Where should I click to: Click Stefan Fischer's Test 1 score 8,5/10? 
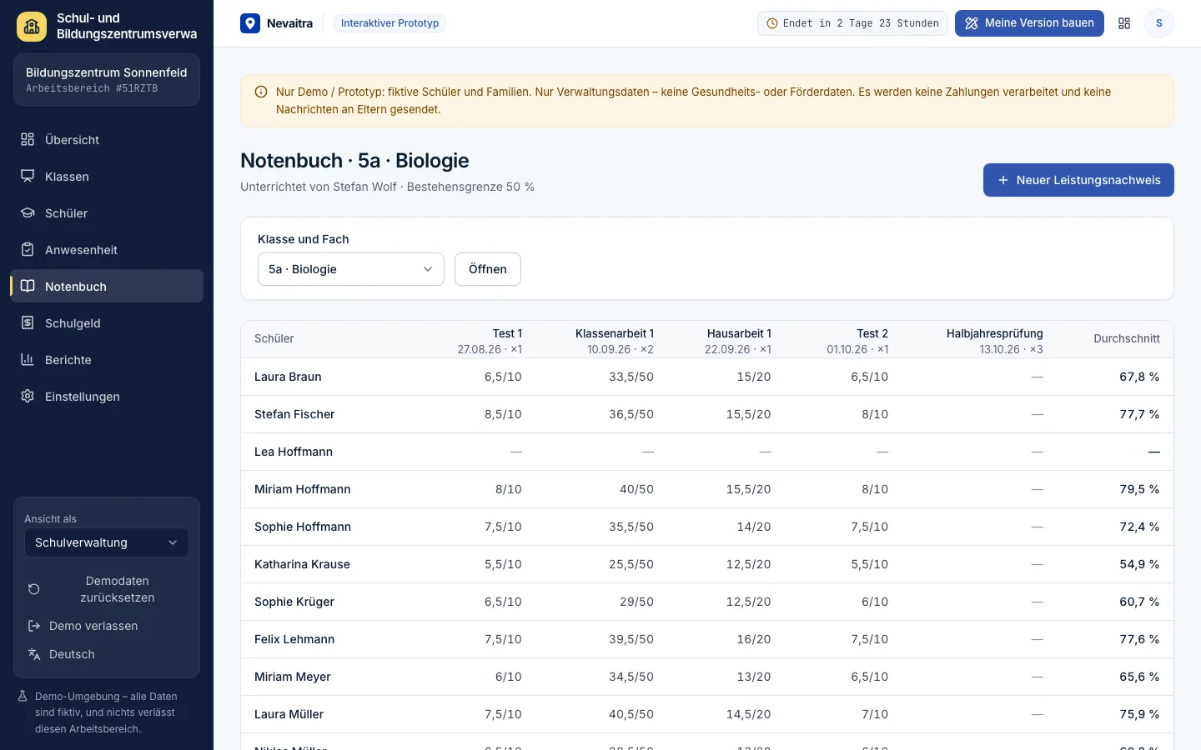pyautogui.click(x=503, y=414)
